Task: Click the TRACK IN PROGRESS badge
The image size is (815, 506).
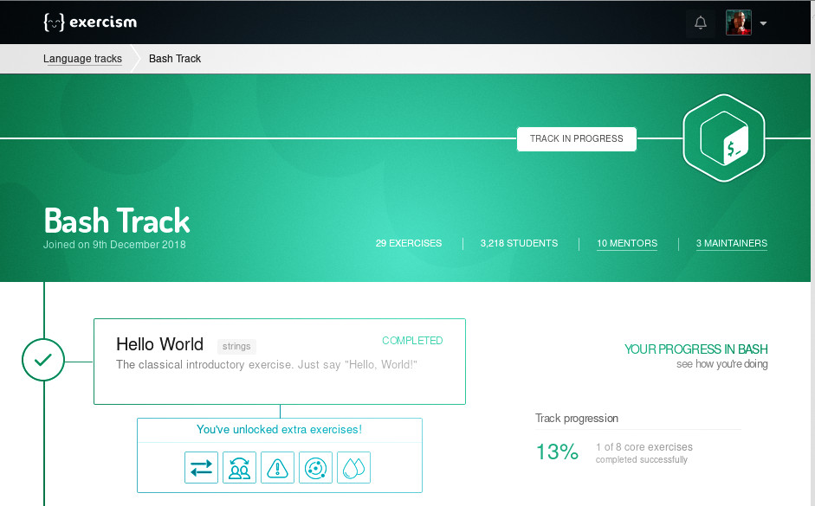Action: click(x=577, y=138)
